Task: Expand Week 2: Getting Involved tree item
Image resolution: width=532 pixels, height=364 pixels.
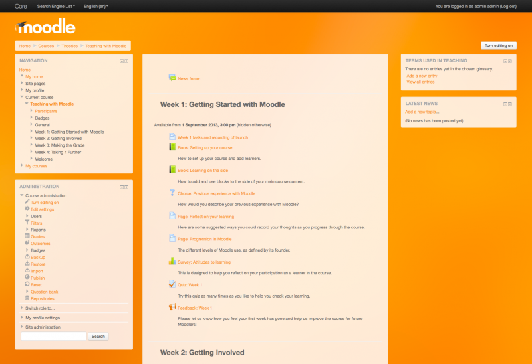Action: pos(31,138)
